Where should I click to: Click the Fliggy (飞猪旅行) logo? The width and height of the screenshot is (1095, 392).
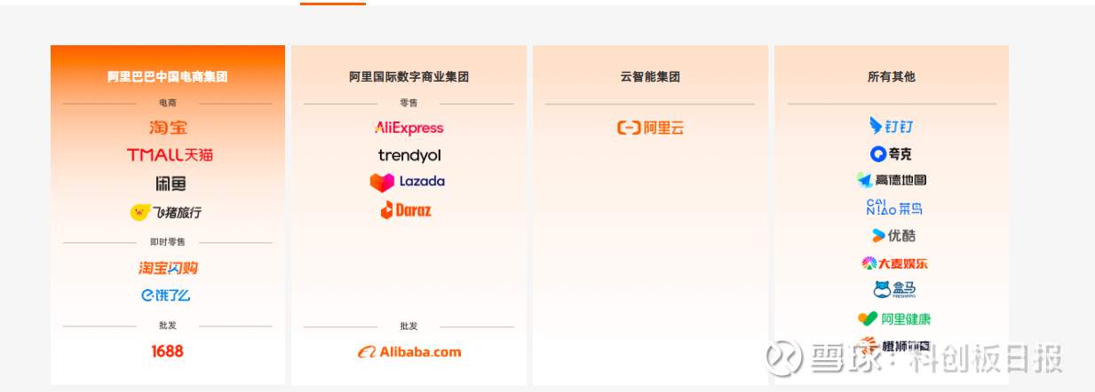[x=166, y=213]
